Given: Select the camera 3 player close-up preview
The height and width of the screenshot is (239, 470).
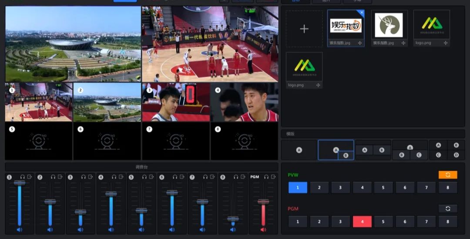Looking at the screenshot, I should coord(176,102).
